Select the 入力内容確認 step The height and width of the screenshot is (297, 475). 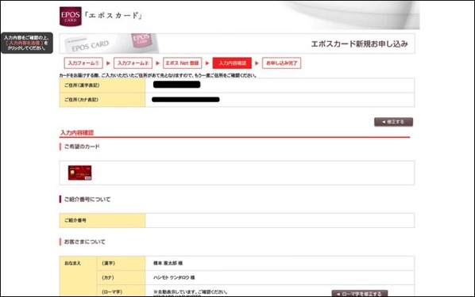[232, 63]
